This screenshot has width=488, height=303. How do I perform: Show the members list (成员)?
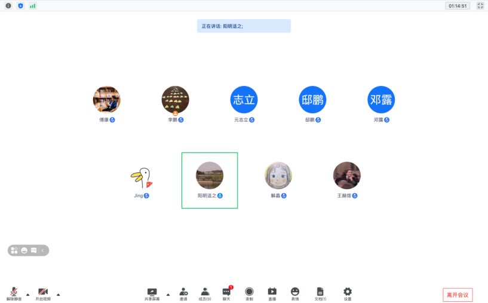[205, 292]
